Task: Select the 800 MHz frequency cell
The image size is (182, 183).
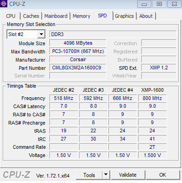Action: coord(152,98)
